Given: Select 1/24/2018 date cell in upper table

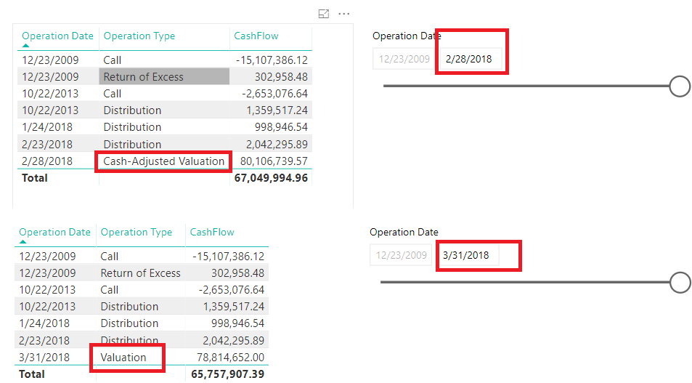Looking at the screenshot, I should [x=47, y=127].
